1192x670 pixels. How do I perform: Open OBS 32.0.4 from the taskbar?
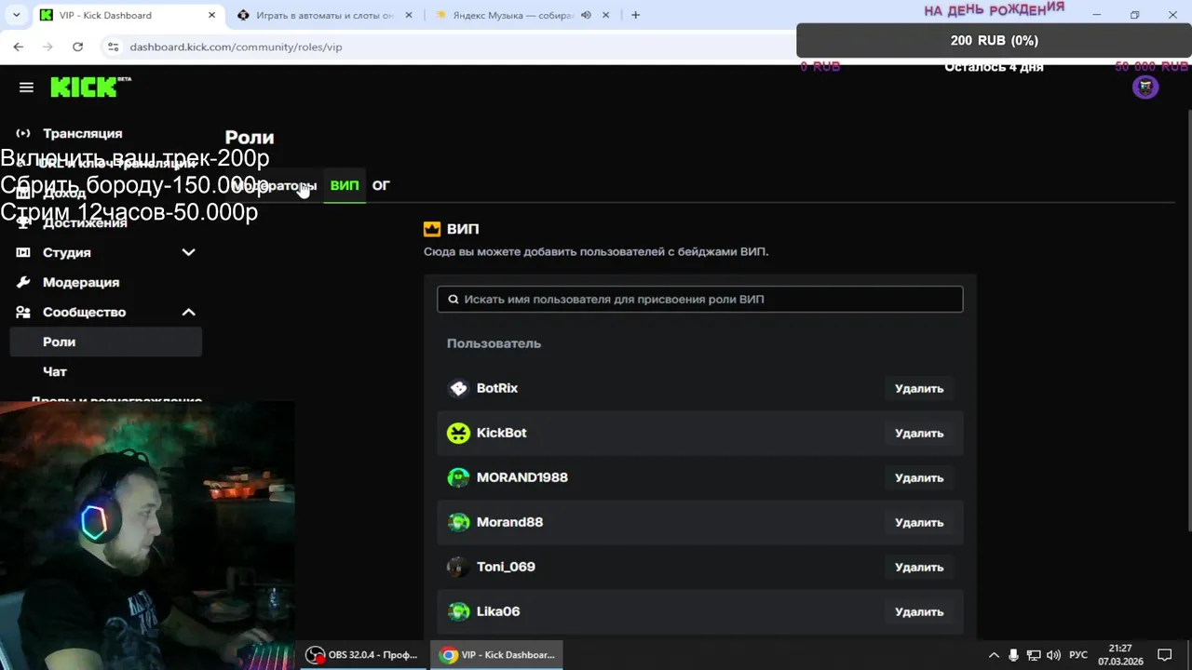363,655
